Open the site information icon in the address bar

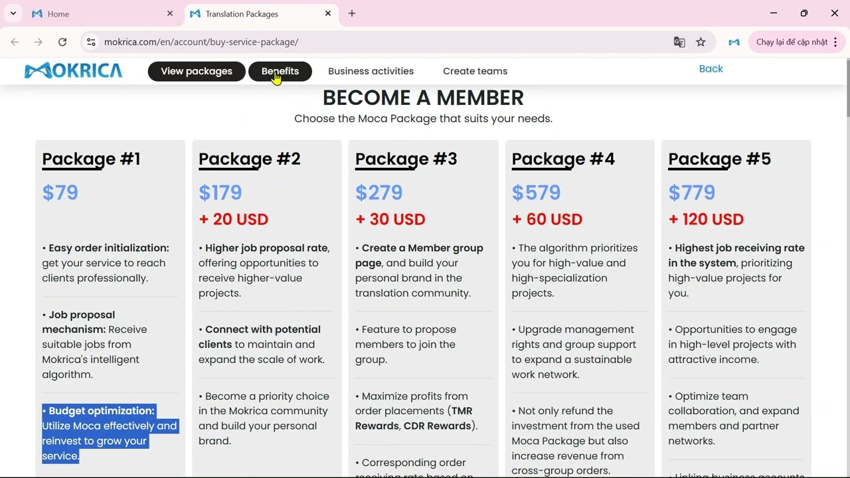coord(91,42)
